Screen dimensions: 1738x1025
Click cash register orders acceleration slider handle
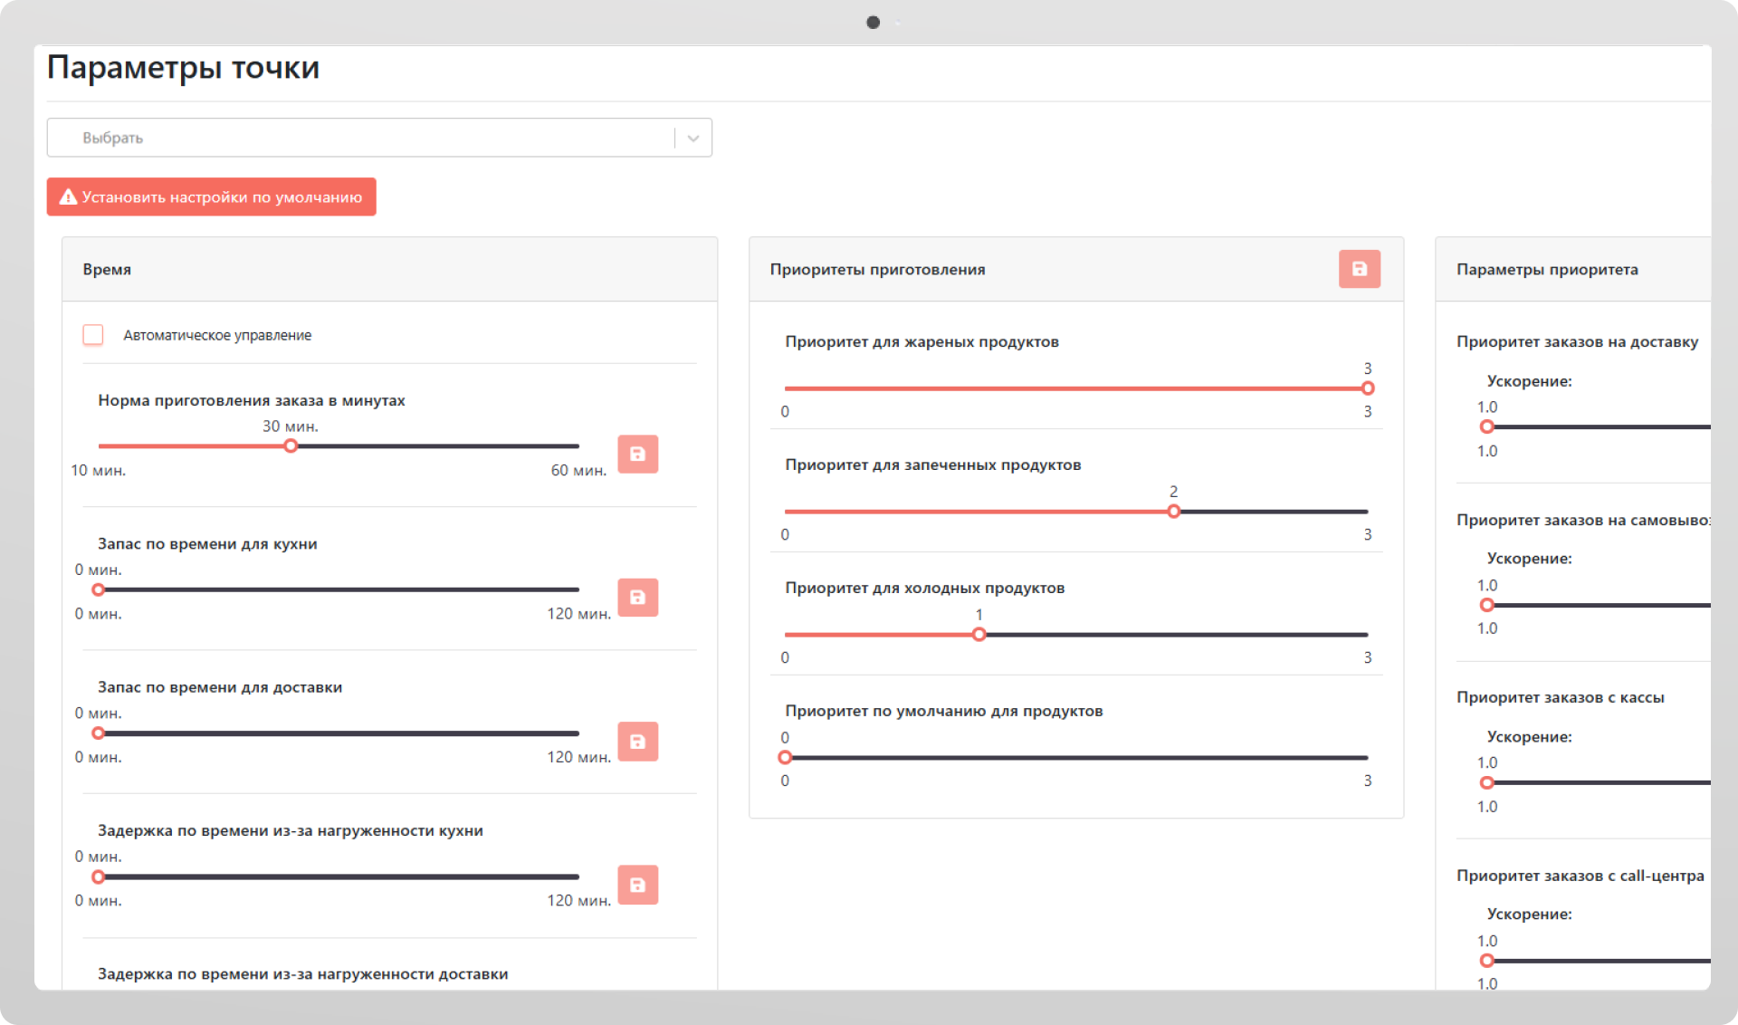[x=1486, y=783]
